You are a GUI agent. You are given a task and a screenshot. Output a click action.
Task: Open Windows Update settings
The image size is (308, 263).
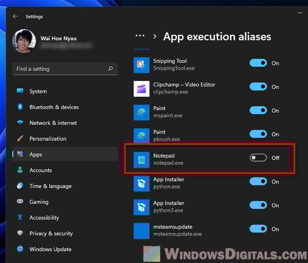click(x=65, y=249)
